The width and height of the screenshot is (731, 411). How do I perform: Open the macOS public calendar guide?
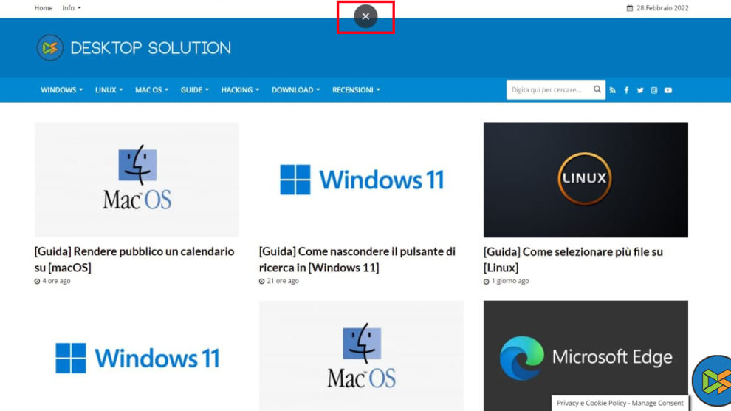tap(134, 259)
